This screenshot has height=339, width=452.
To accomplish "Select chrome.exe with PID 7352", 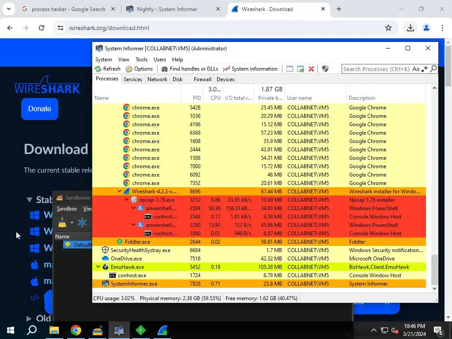I will (x=259, y=183).
